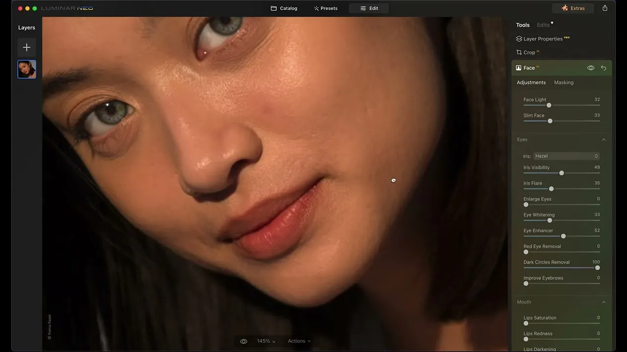Image resolution: width=627 pixels, height=352 pixels.
Task: Click the Iris Flare slider handle
Action: click(551, 189)
